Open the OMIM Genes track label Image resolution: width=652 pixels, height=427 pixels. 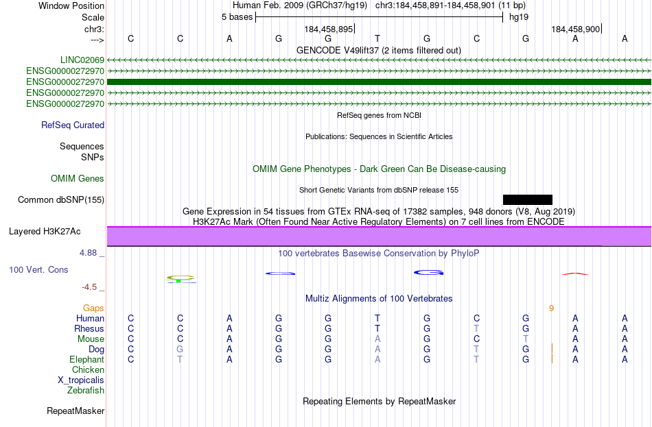pyautogui.click(x=78, y=179)
